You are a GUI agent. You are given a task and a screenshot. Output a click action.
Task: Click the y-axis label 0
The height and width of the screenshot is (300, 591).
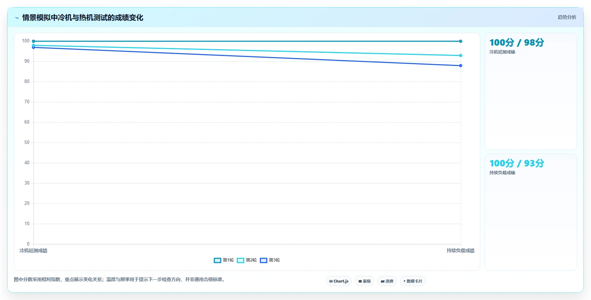point(28,244)
